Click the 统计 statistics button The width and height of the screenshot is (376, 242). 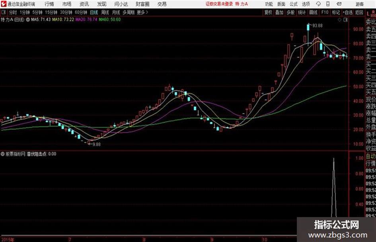[x=302, y=12]
